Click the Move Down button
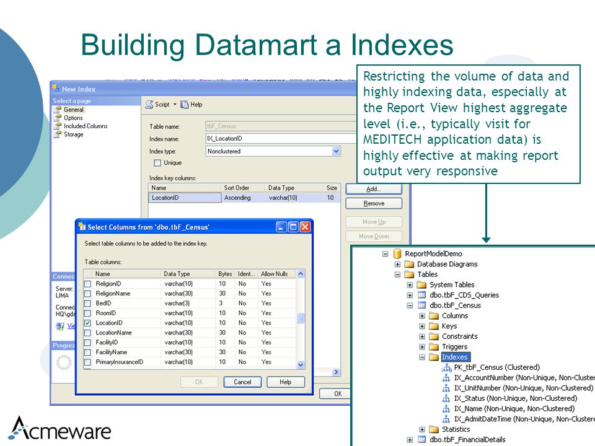 pyautogui.click(x=374, y=236)
